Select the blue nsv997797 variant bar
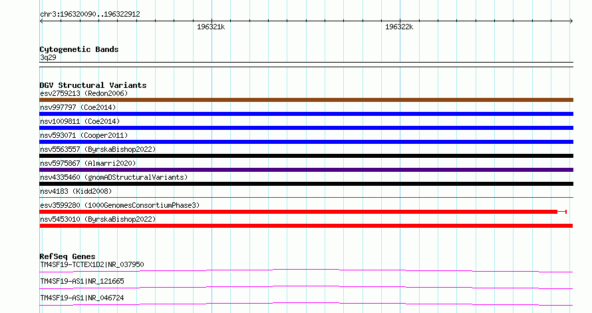The image size is (592, 313). pos(306,114)
